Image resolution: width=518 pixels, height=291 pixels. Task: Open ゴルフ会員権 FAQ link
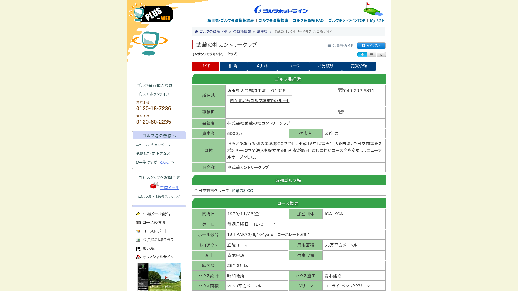[308, 20]
